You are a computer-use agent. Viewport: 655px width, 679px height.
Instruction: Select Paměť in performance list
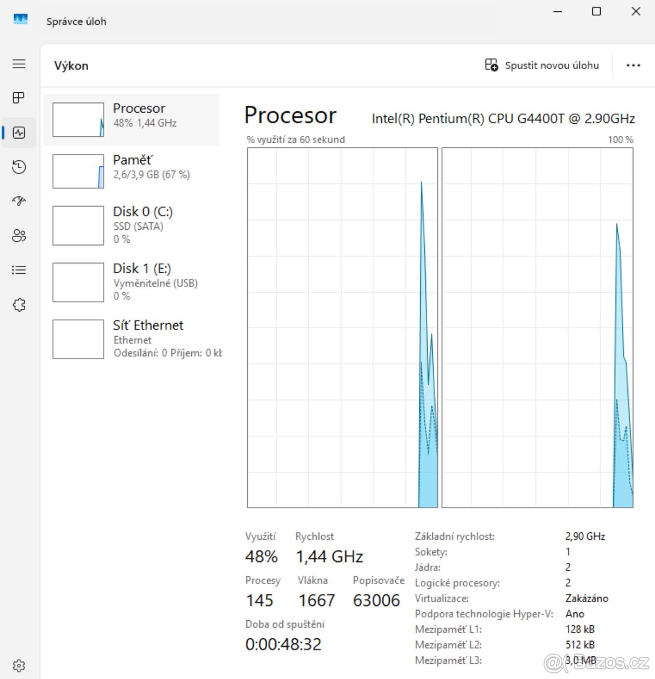point(132,171)
